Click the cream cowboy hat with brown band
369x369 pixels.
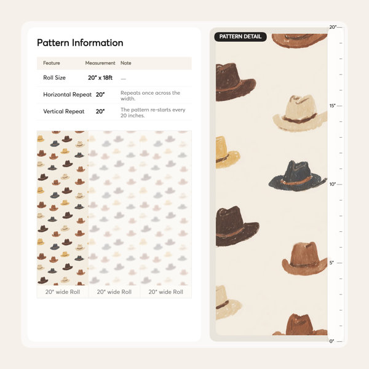pos(300,113)
